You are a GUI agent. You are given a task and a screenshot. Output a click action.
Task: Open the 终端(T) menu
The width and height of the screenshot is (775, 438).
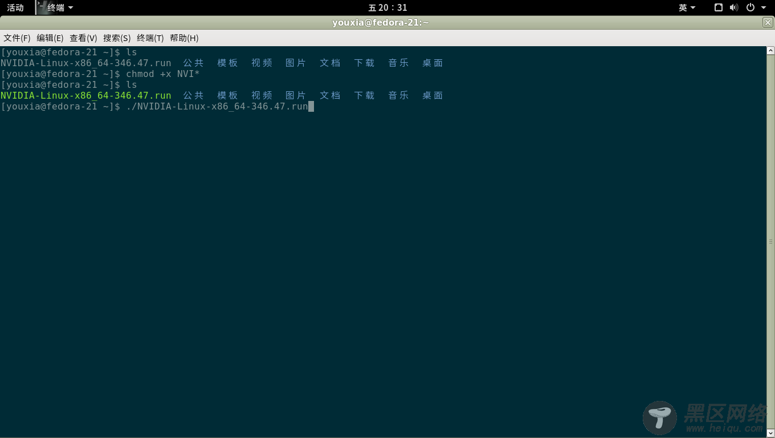[150, 38]
